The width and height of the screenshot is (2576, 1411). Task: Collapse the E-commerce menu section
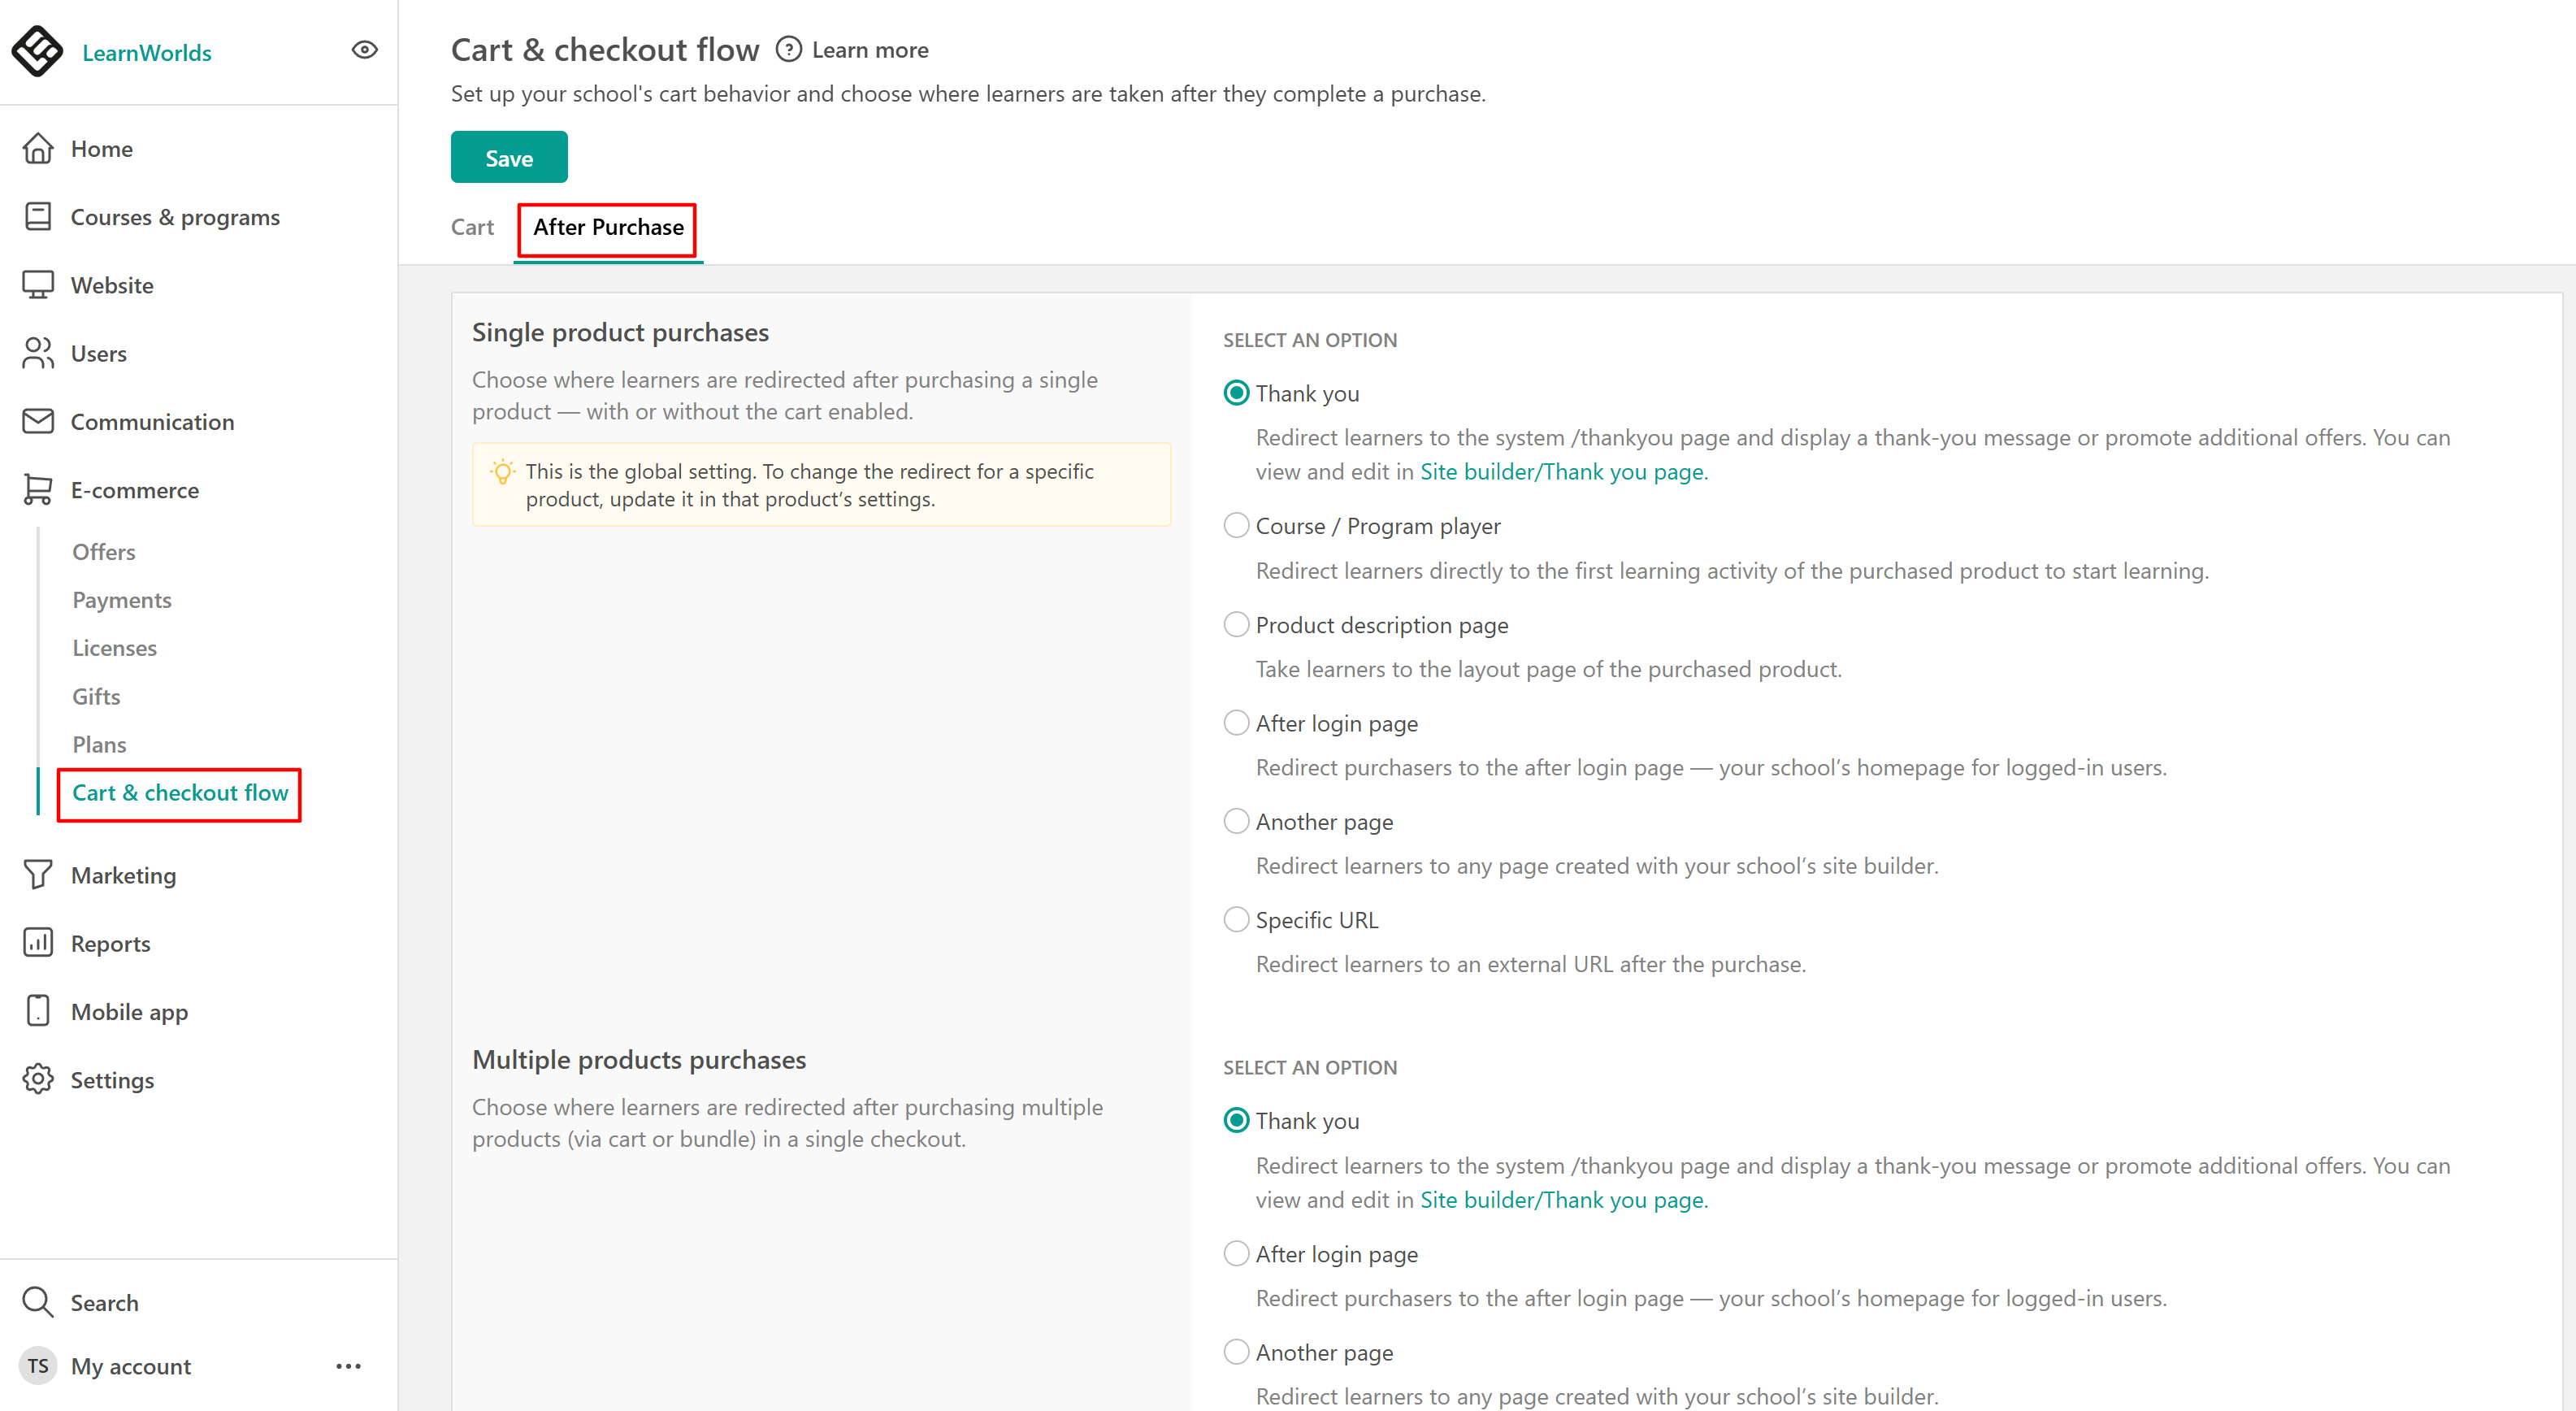pyautogui.click(x=134, y=490)
